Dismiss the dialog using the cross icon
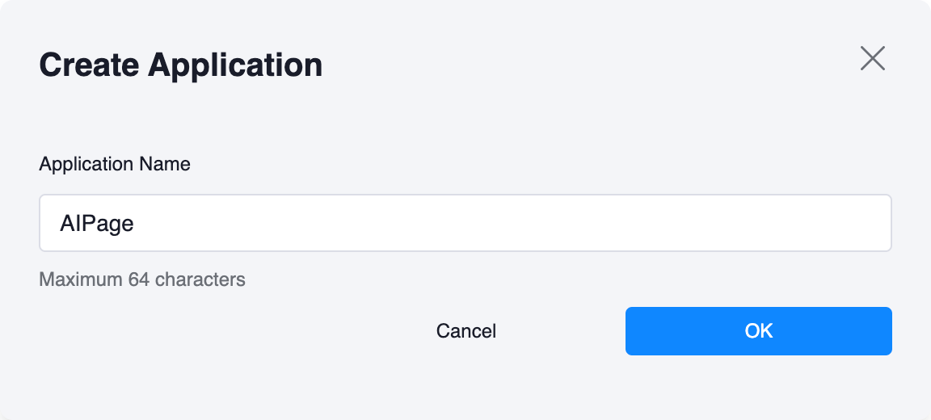Screen dimensions: 931x420 click(873, 58)
